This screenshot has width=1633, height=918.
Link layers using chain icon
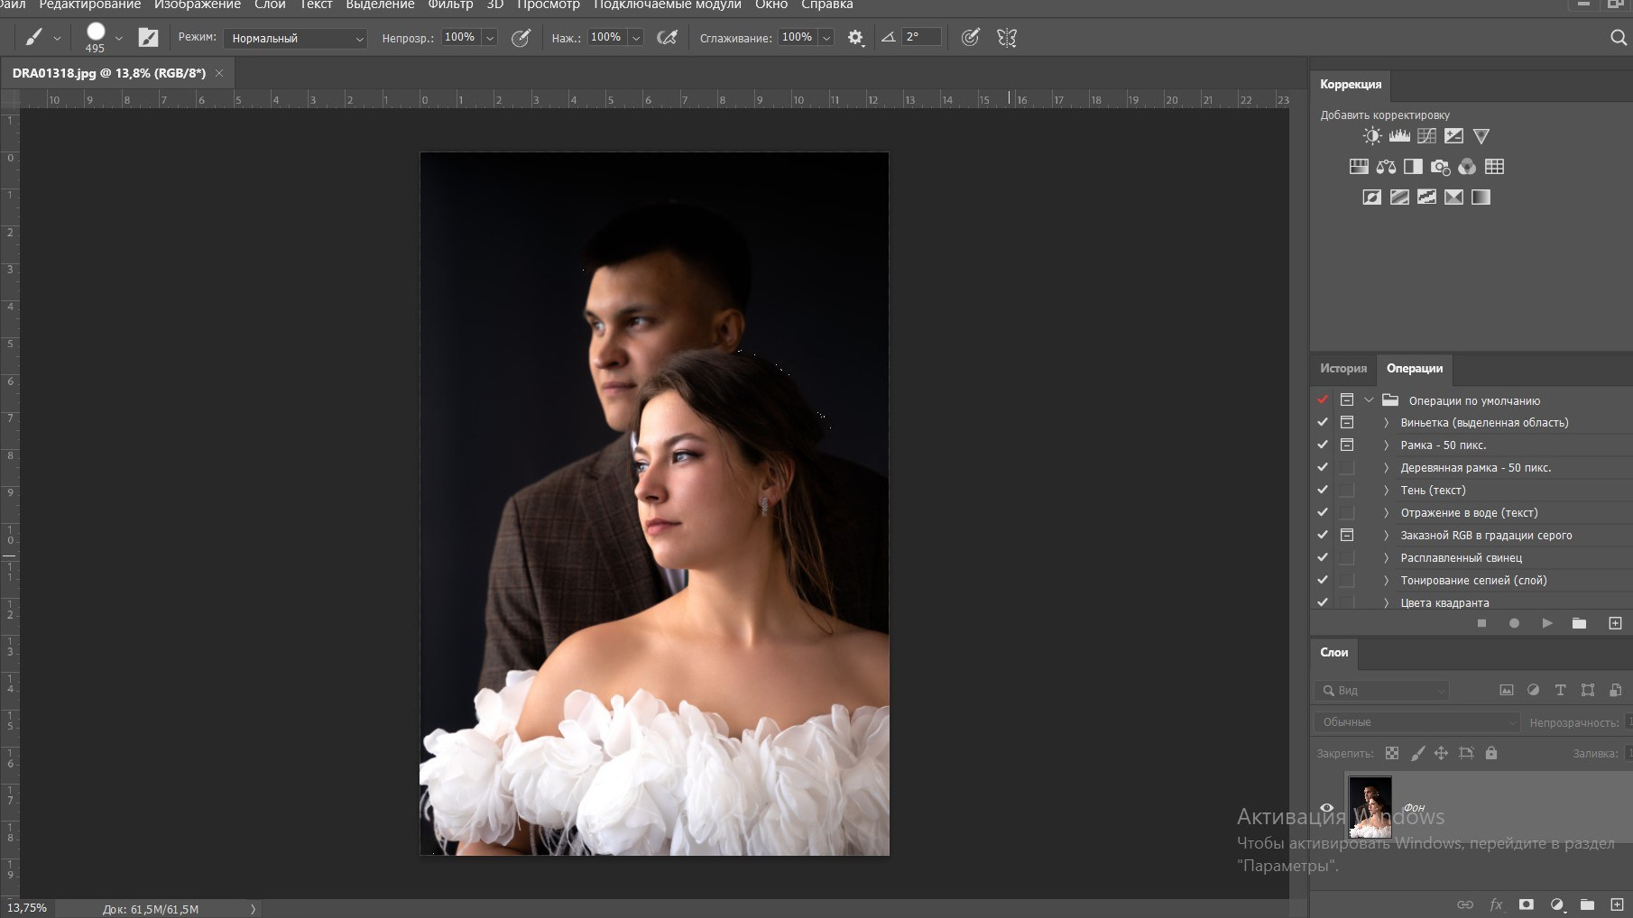pos(1465,904)
